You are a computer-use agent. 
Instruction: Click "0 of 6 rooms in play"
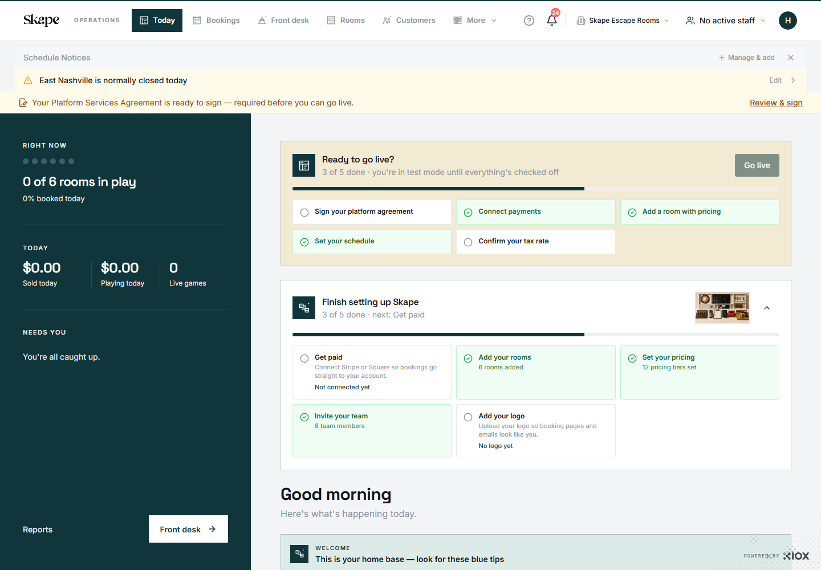tap(79, 182)
